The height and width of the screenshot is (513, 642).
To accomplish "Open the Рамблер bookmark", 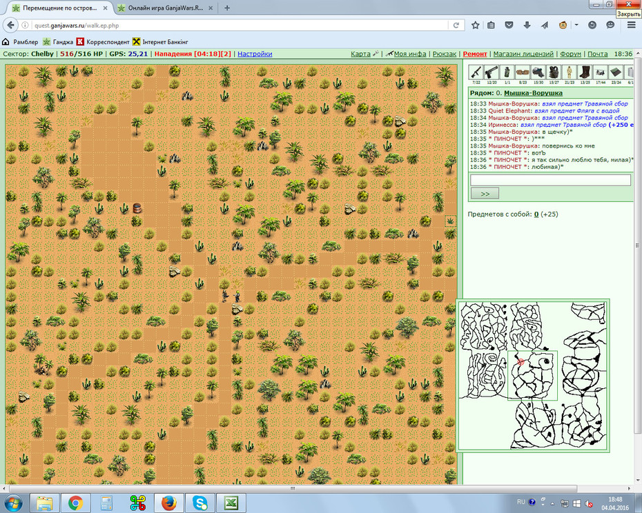I will (x=20, y=42).
